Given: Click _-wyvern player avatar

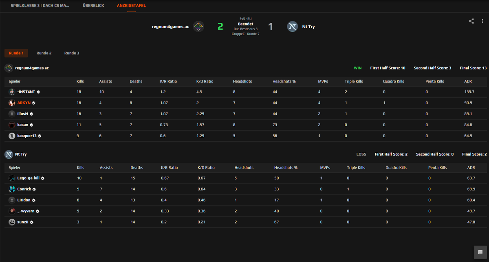Looking at the screenshot, I should 12,211.
